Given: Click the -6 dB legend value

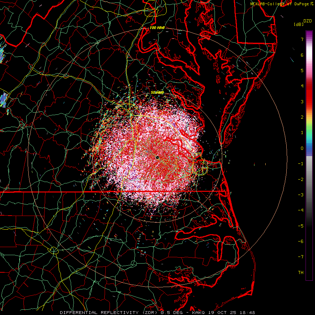Looking at the screenshot, I should [301, 241].
